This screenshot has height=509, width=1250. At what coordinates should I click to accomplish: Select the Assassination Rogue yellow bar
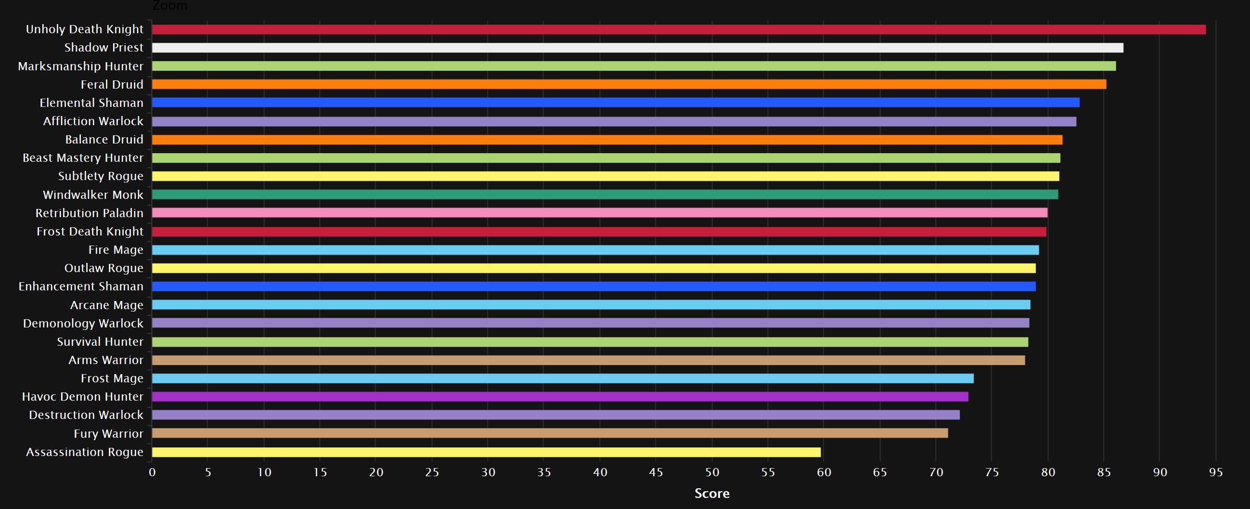(486, 452)
